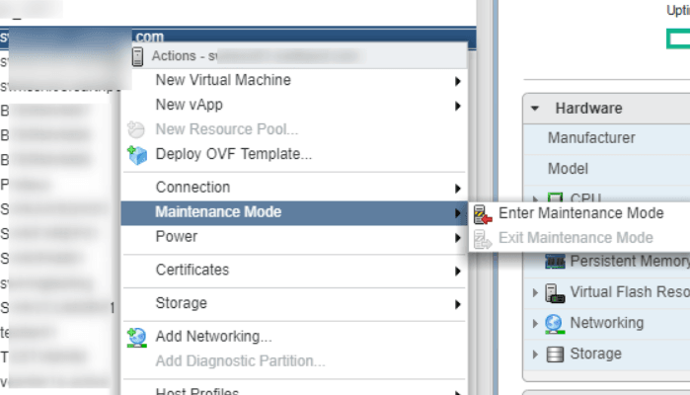Select Enter Maintenance Mode
This screenshot has width=690, height=395.
580,213
